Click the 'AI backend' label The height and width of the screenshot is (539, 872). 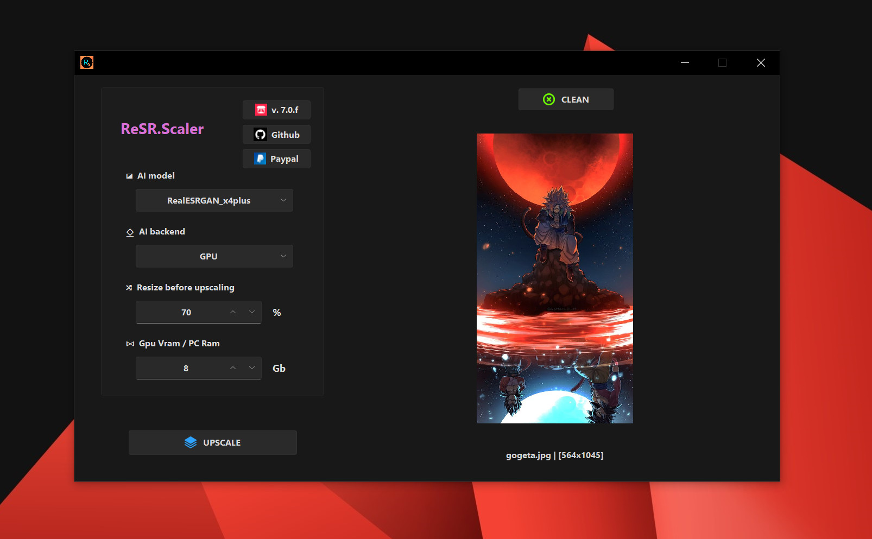[x=162, y=231]
